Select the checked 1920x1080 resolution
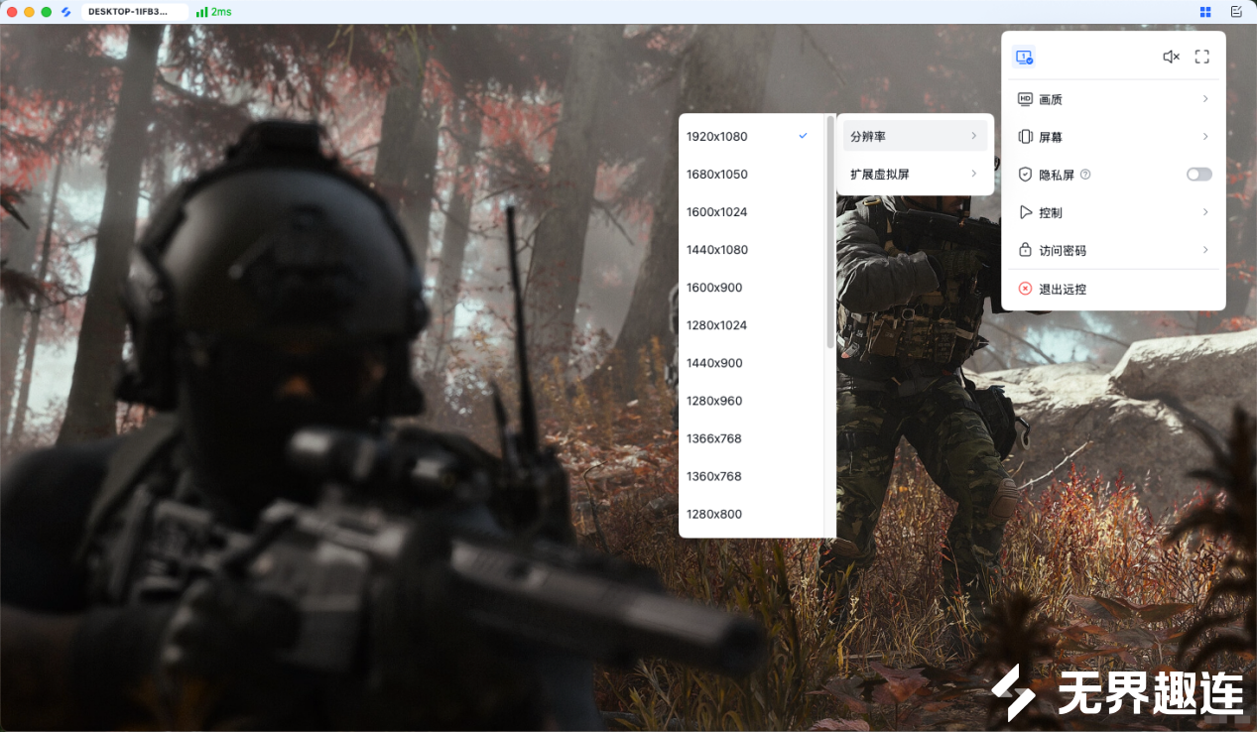 pyautogui.click(x=751, y=136)
